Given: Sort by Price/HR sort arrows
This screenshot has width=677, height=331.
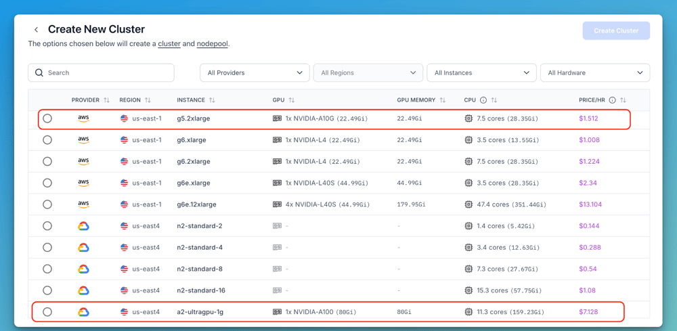Looking at the screenshot, I should (623, 100).
